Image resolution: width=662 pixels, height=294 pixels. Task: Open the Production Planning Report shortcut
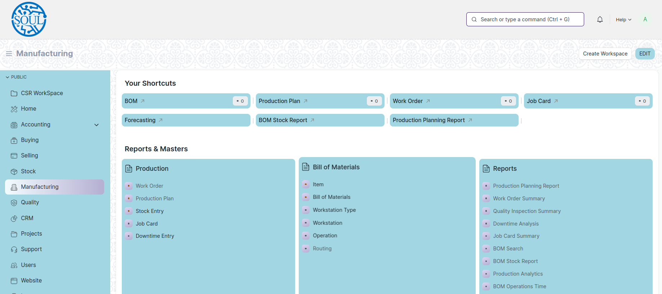tap(454, 120)
